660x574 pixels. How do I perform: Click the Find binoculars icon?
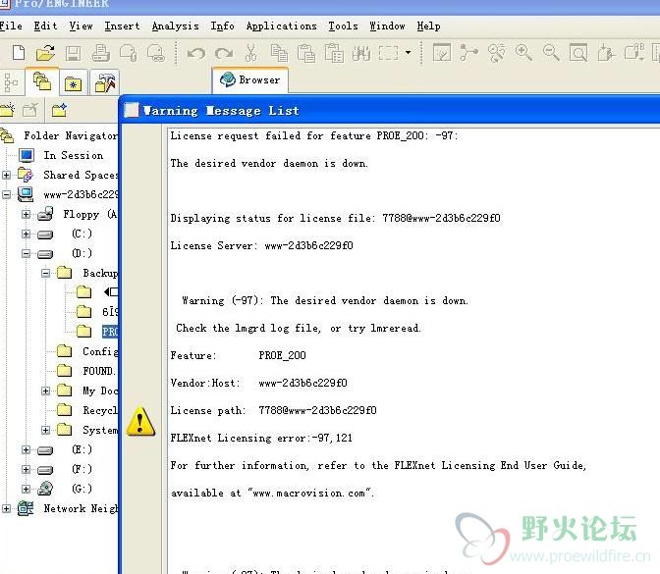point(361,53)
